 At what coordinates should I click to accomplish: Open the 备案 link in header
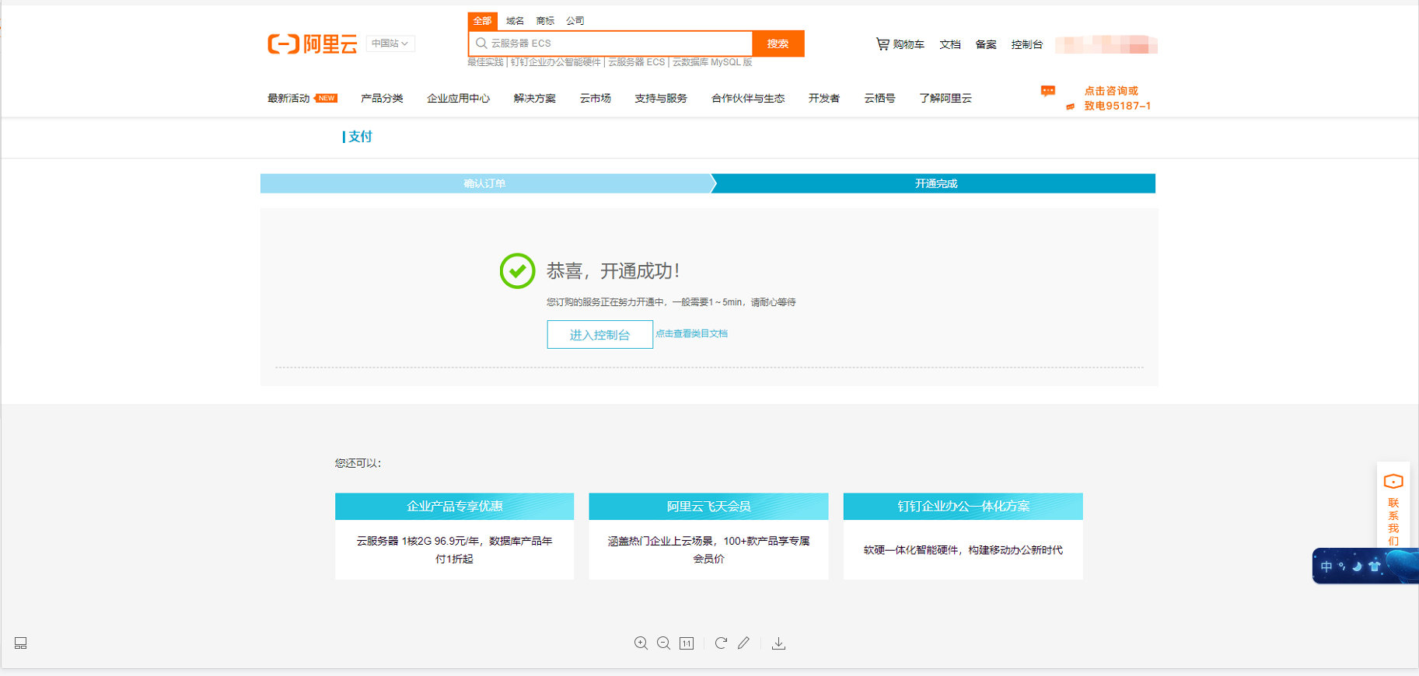986,44
